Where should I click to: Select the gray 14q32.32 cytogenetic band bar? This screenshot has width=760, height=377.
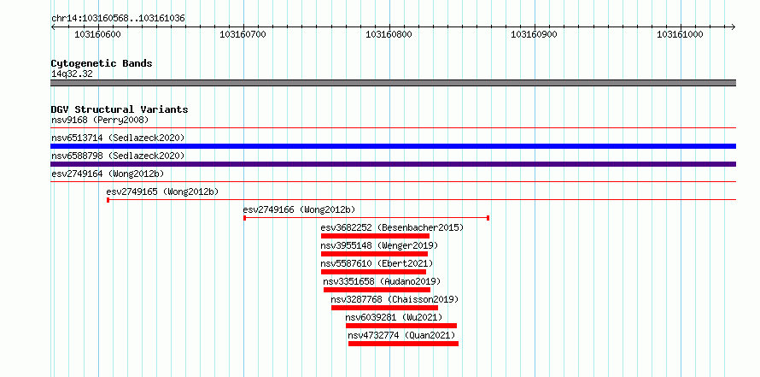click(x=393, y=83)
